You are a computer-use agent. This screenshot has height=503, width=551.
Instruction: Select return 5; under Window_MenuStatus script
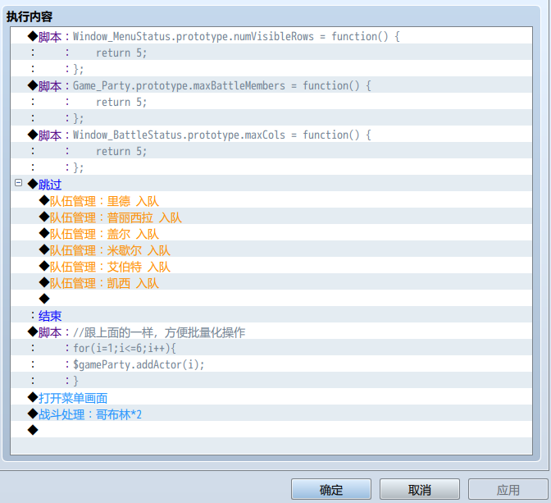[271, 52]
